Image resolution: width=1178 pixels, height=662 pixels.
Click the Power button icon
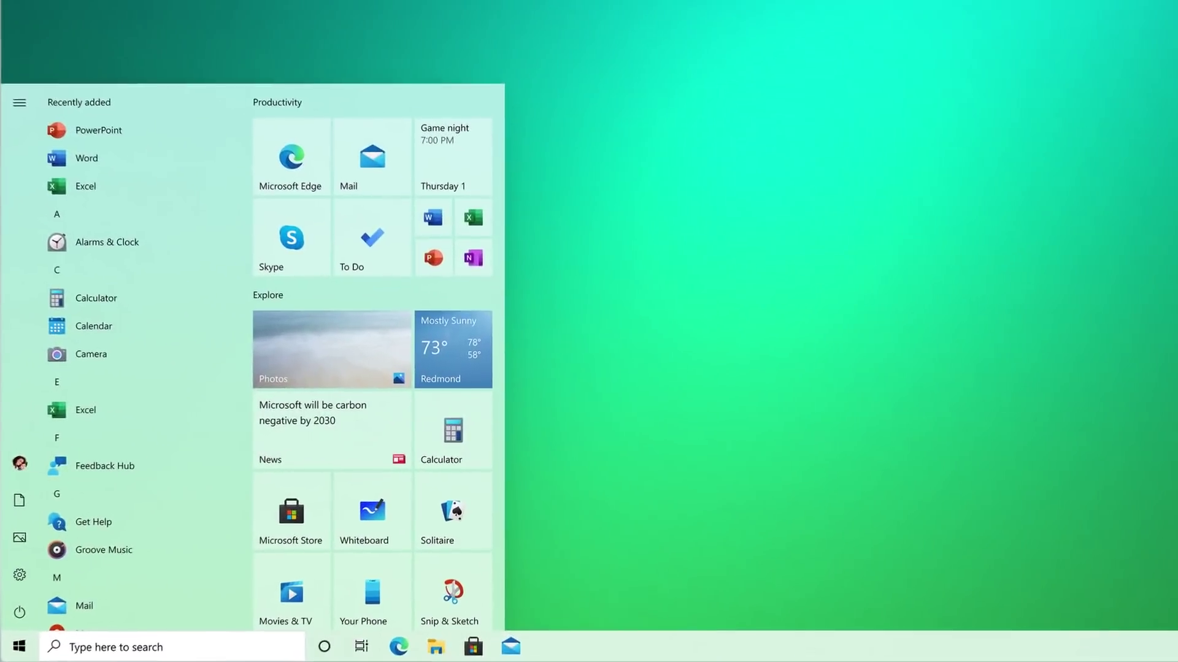tap(20, 612)
